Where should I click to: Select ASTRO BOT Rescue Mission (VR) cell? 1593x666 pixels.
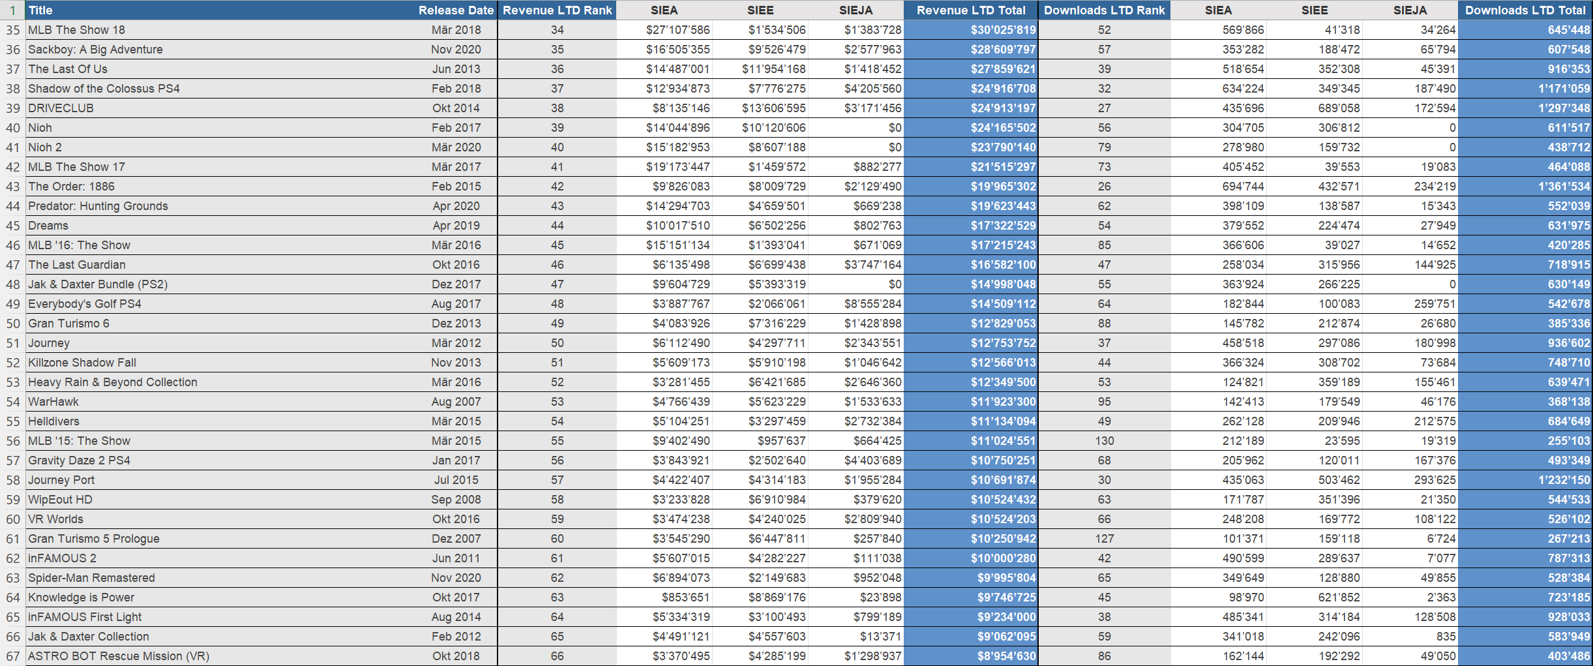click(220, 656)
